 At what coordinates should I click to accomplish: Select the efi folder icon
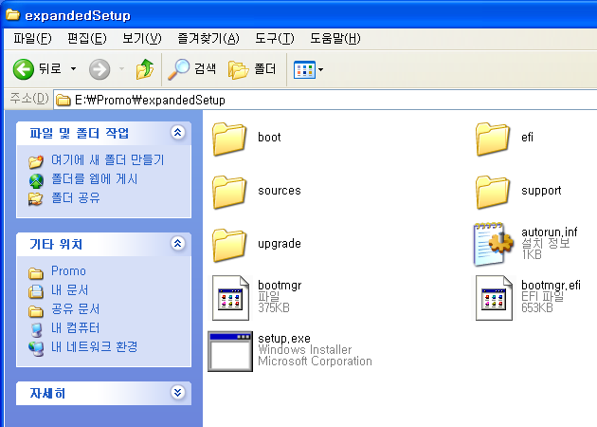[x=493, y=139]
